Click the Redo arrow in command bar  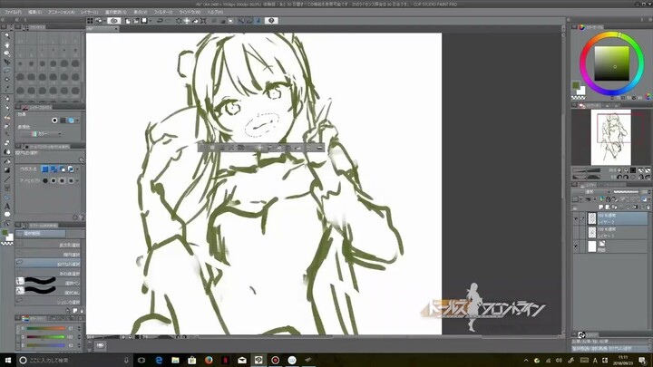pos(169,20)
